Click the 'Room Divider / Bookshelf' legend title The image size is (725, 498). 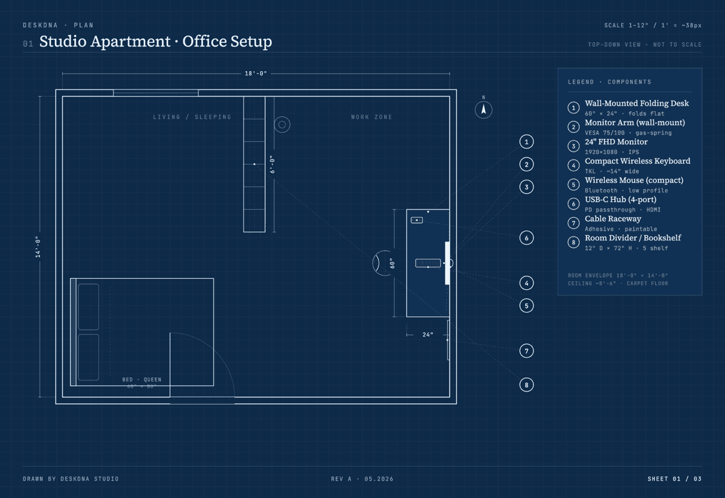click(x=633, y=238)
